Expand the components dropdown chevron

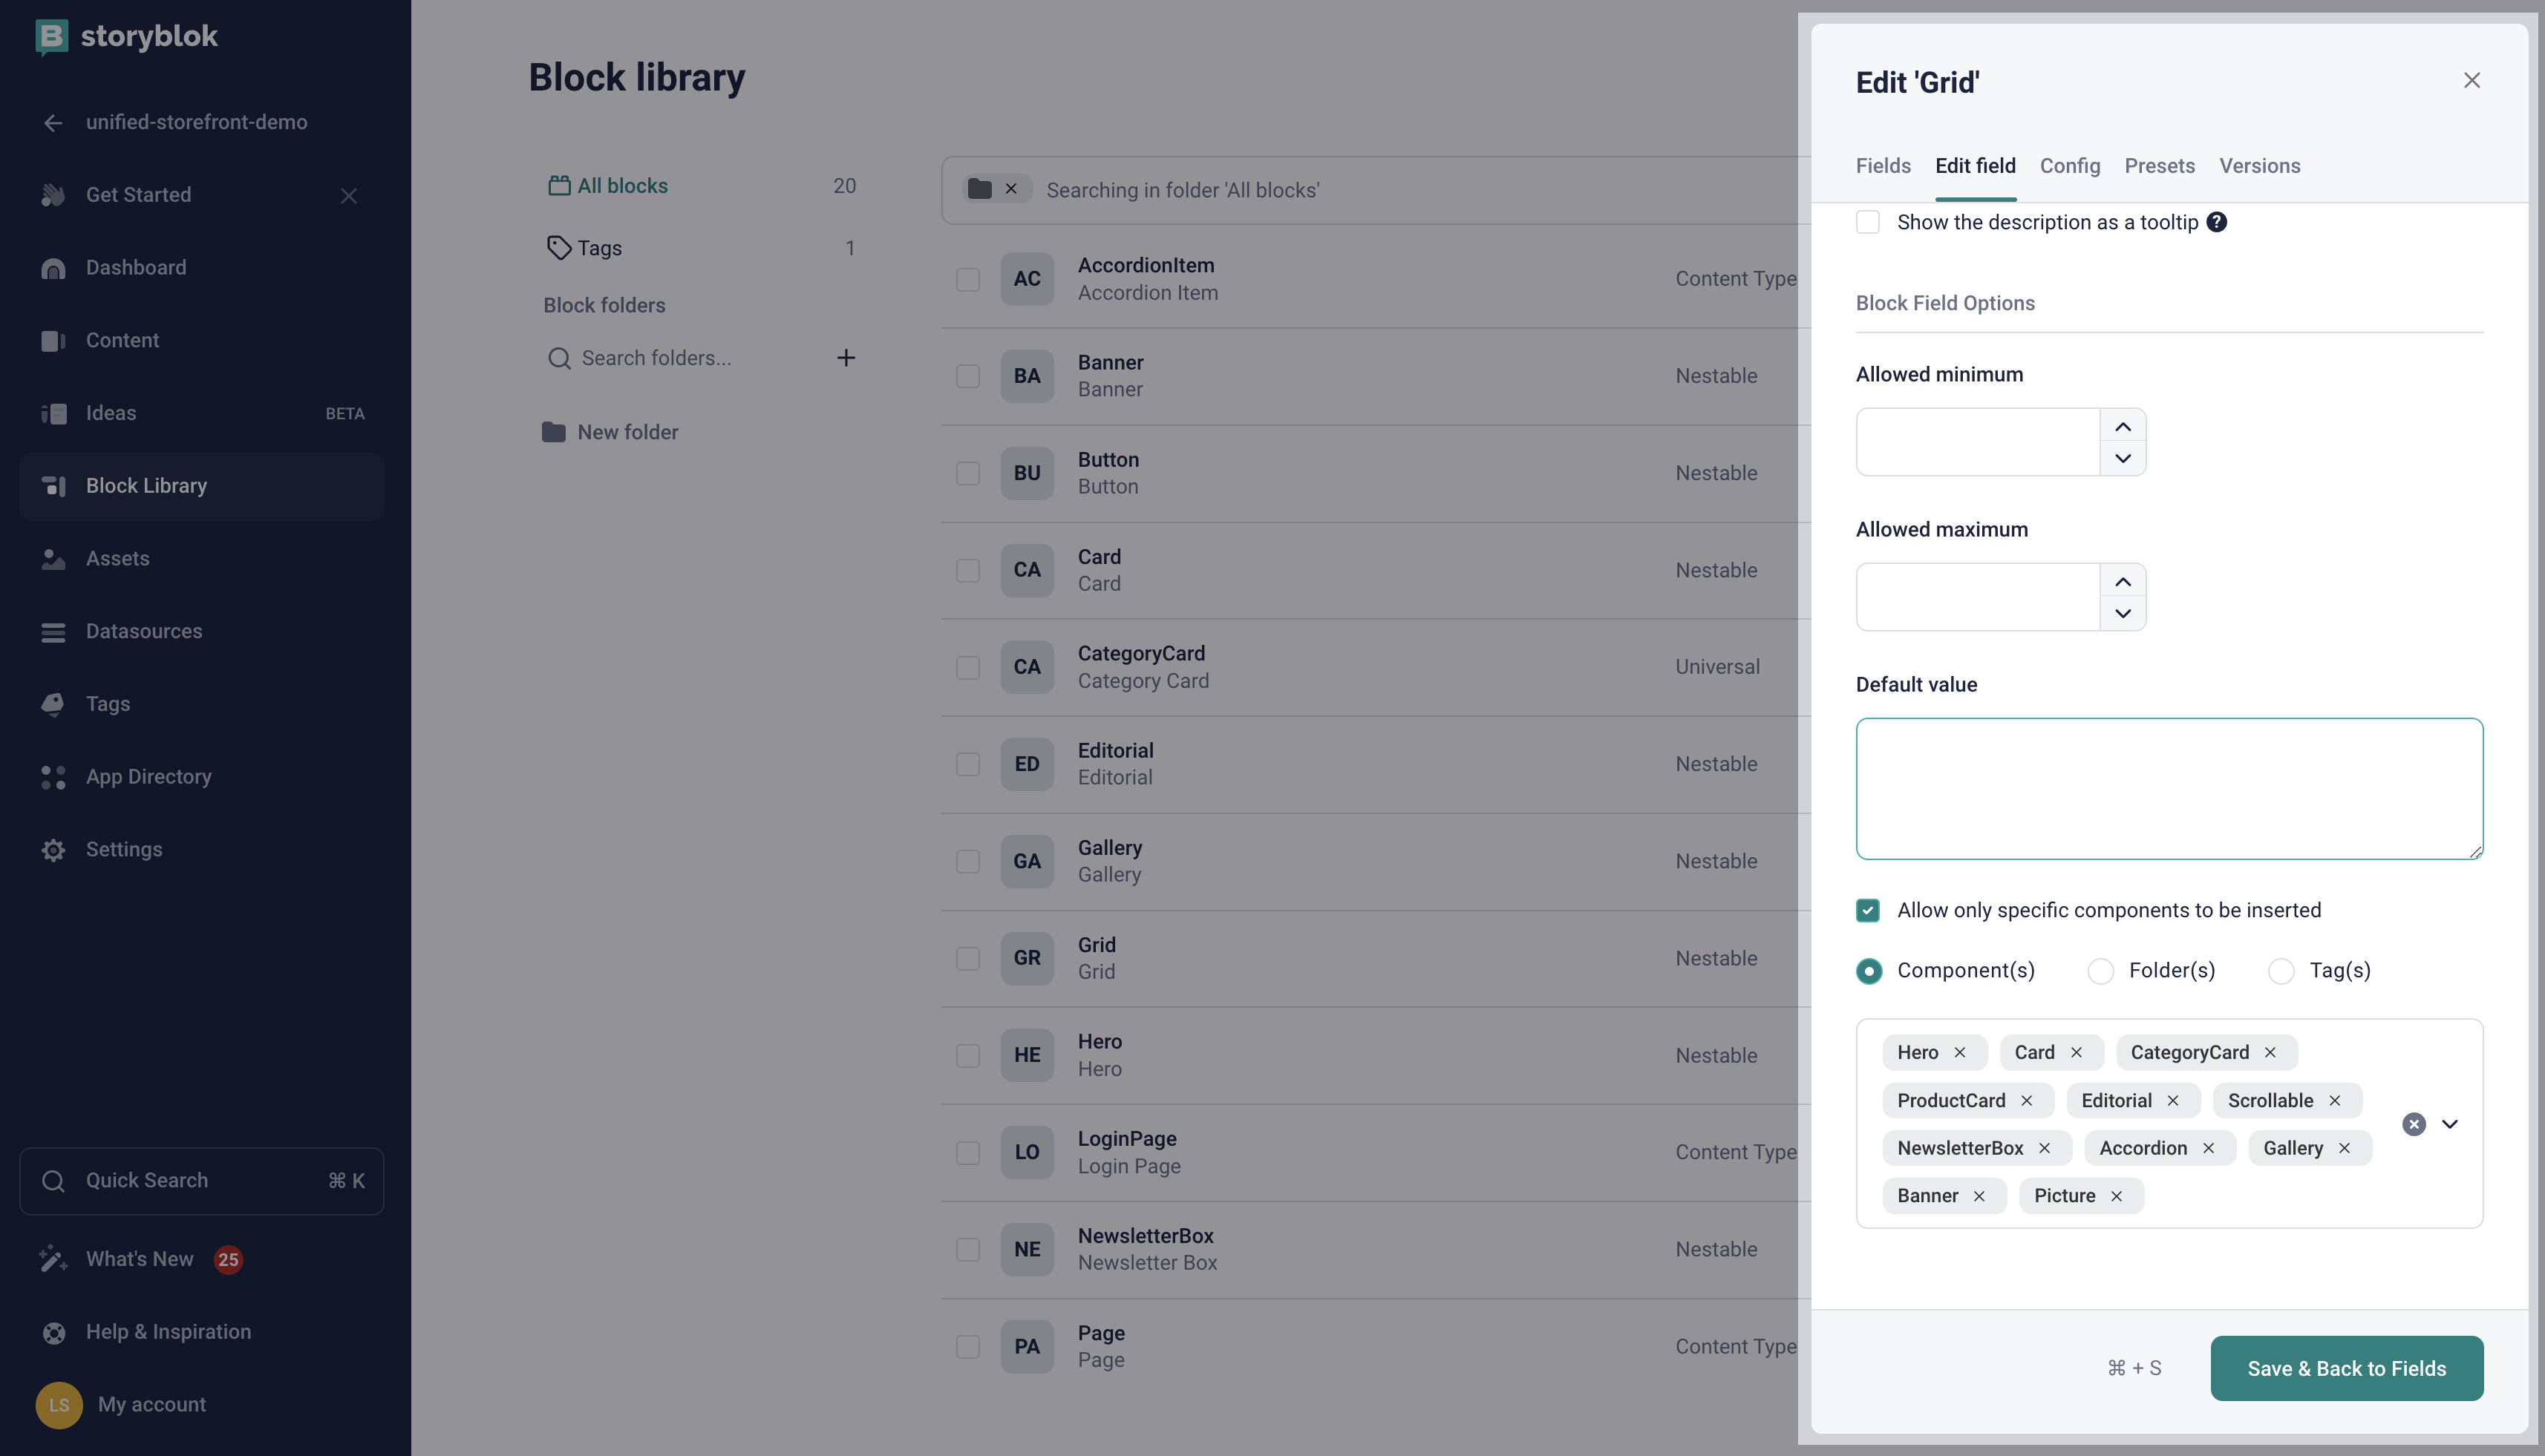pos(2450,1124)
